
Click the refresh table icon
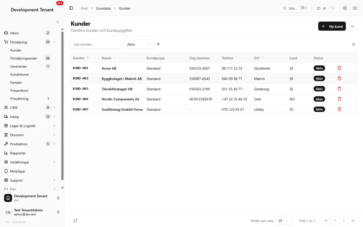click(75, 221)
